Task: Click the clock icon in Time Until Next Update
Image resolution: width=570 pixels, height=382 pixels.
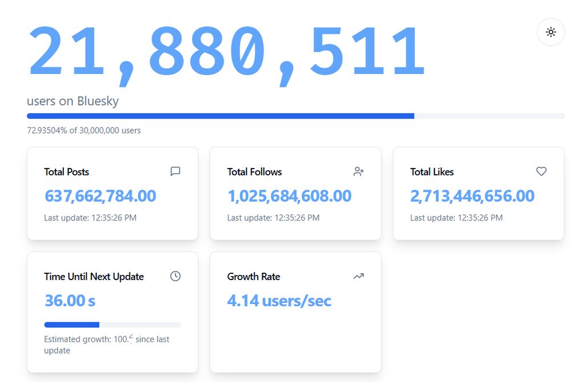Action: point(175,276)
